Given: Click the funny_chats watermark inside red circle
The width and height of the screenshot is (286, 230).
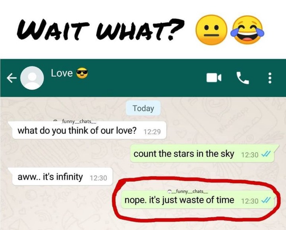Looking at the screenshot, I should click(188, 192).
